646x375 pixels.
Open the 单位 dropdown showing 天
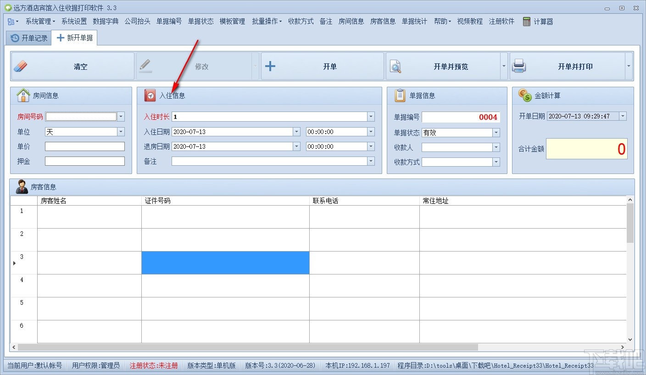[121, 132]
